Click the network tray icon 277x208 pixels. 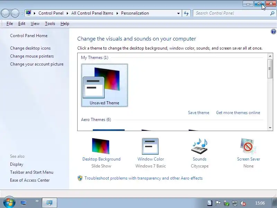pos(235,203)
